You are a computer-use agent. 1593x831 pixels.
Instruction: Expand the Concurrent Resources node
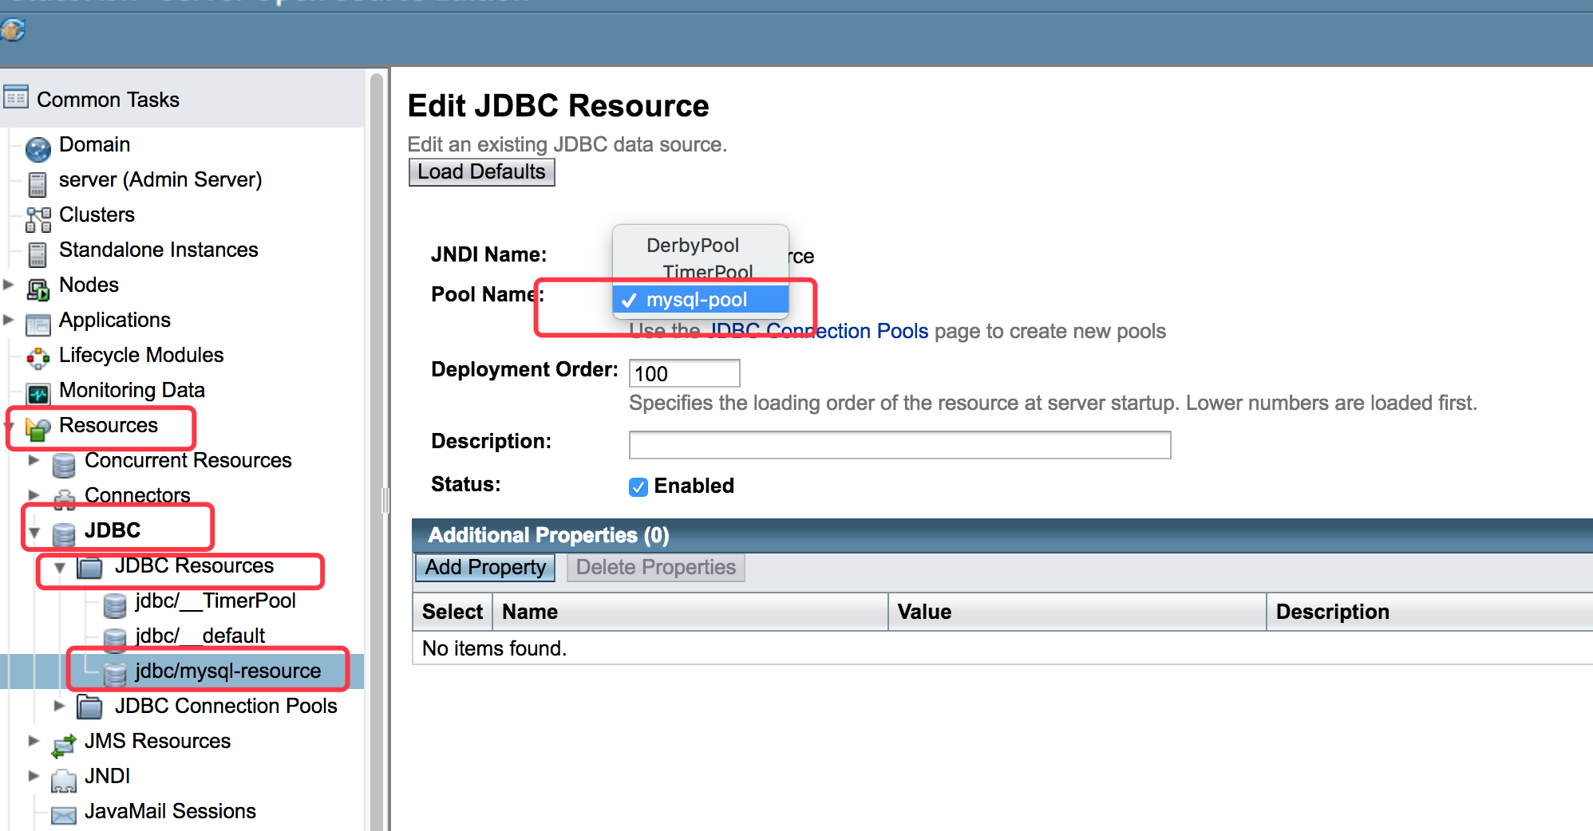34,460
